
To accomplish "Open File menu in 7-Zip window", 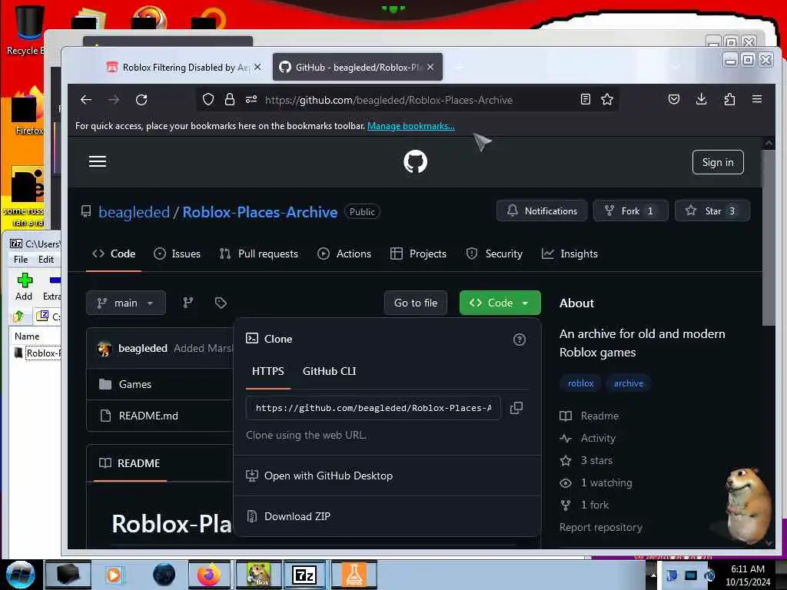I will (21, 260).
